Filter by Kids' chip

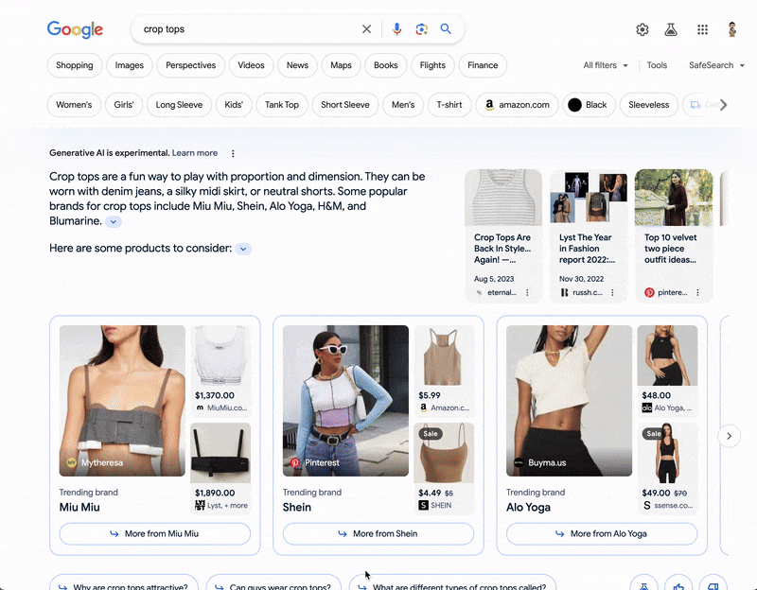[x=234, y=105]
